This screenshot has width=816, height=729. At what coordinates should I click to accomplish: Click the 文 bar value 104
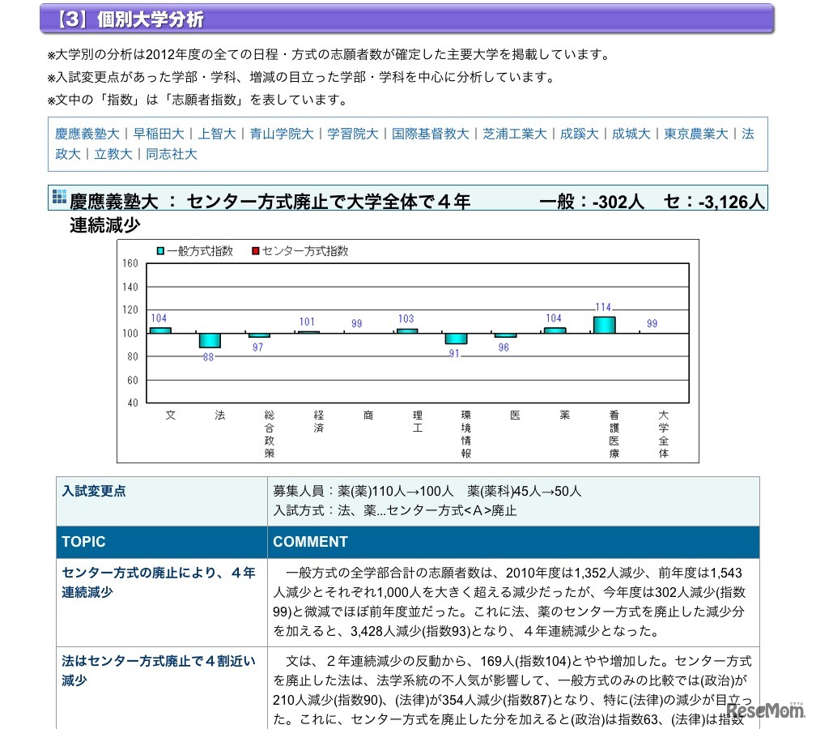point(159,318)
